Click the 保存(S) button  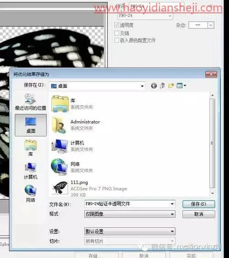[x=199, y=204]
